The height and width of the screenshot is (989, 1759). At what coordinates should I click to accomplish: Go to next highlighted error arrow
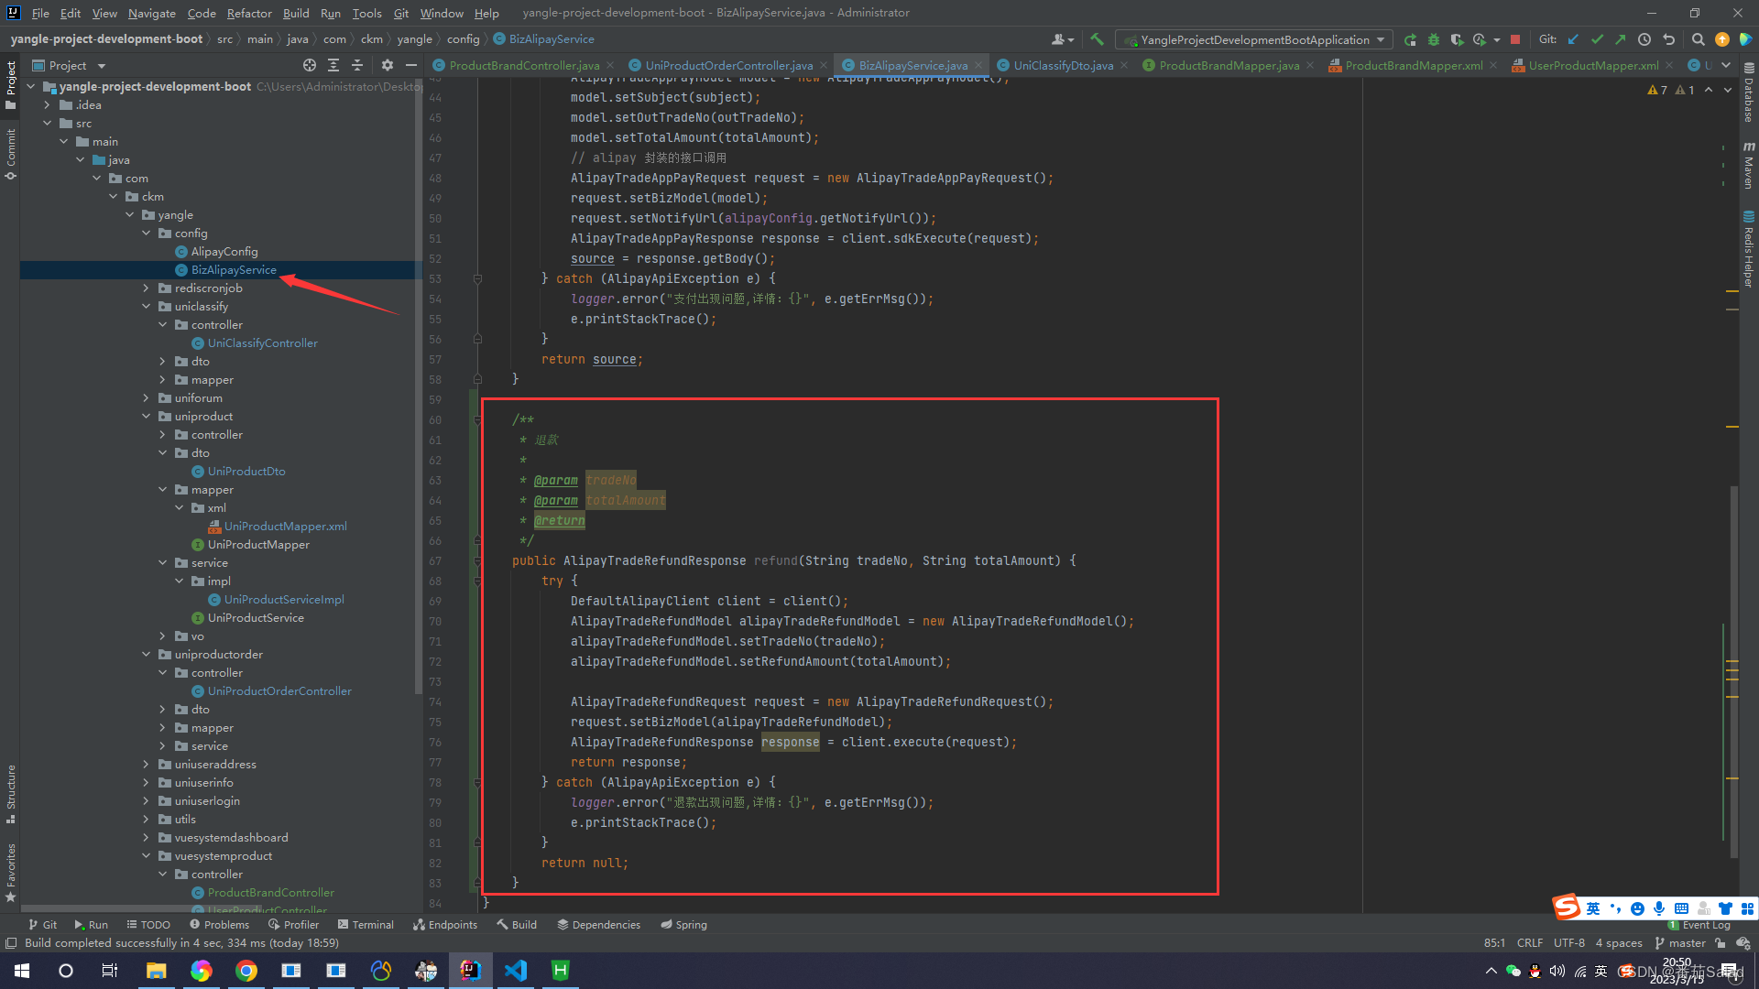[1727, 90]
